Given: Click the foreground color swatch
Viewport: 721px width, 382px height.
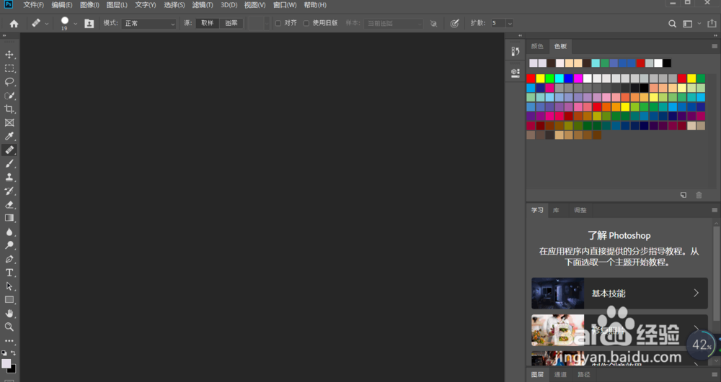Looking at the screenshot, I should coord(6,364).
